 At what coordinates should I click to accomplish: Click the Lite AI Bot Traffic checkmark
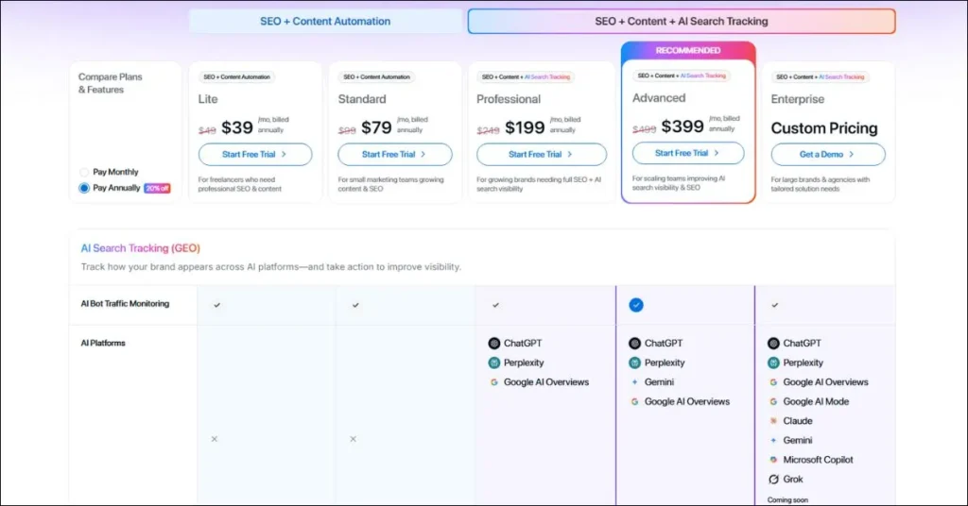click(216, 305)
